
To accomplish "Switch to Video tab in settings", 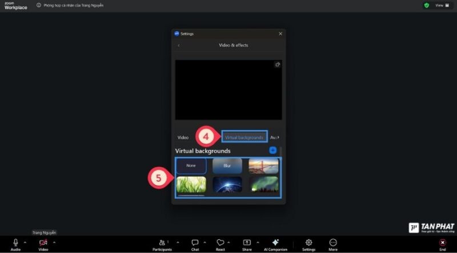I will [x=183, y=137].
